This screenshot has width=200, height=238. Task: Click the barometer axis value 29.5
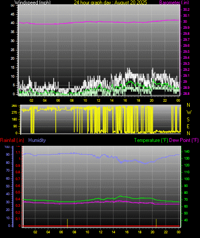click(x=186, y=51)
